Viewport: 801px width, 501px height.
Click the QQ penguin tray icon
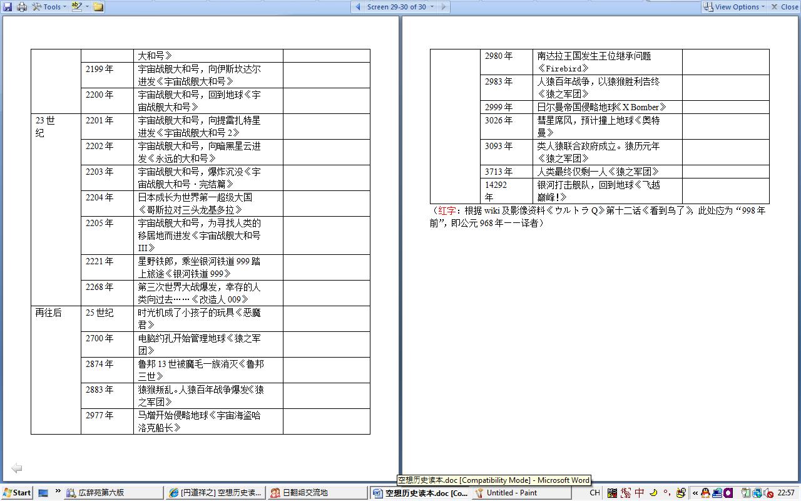coord(705,493)
